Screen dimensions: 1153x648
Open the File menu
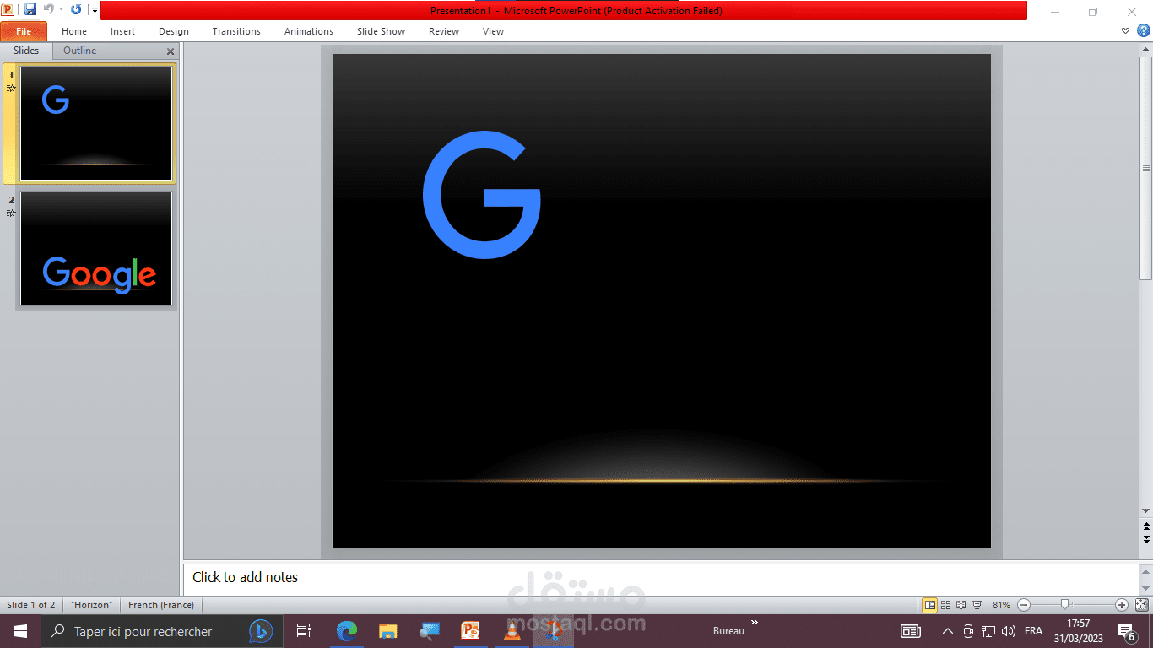[24, 30]
